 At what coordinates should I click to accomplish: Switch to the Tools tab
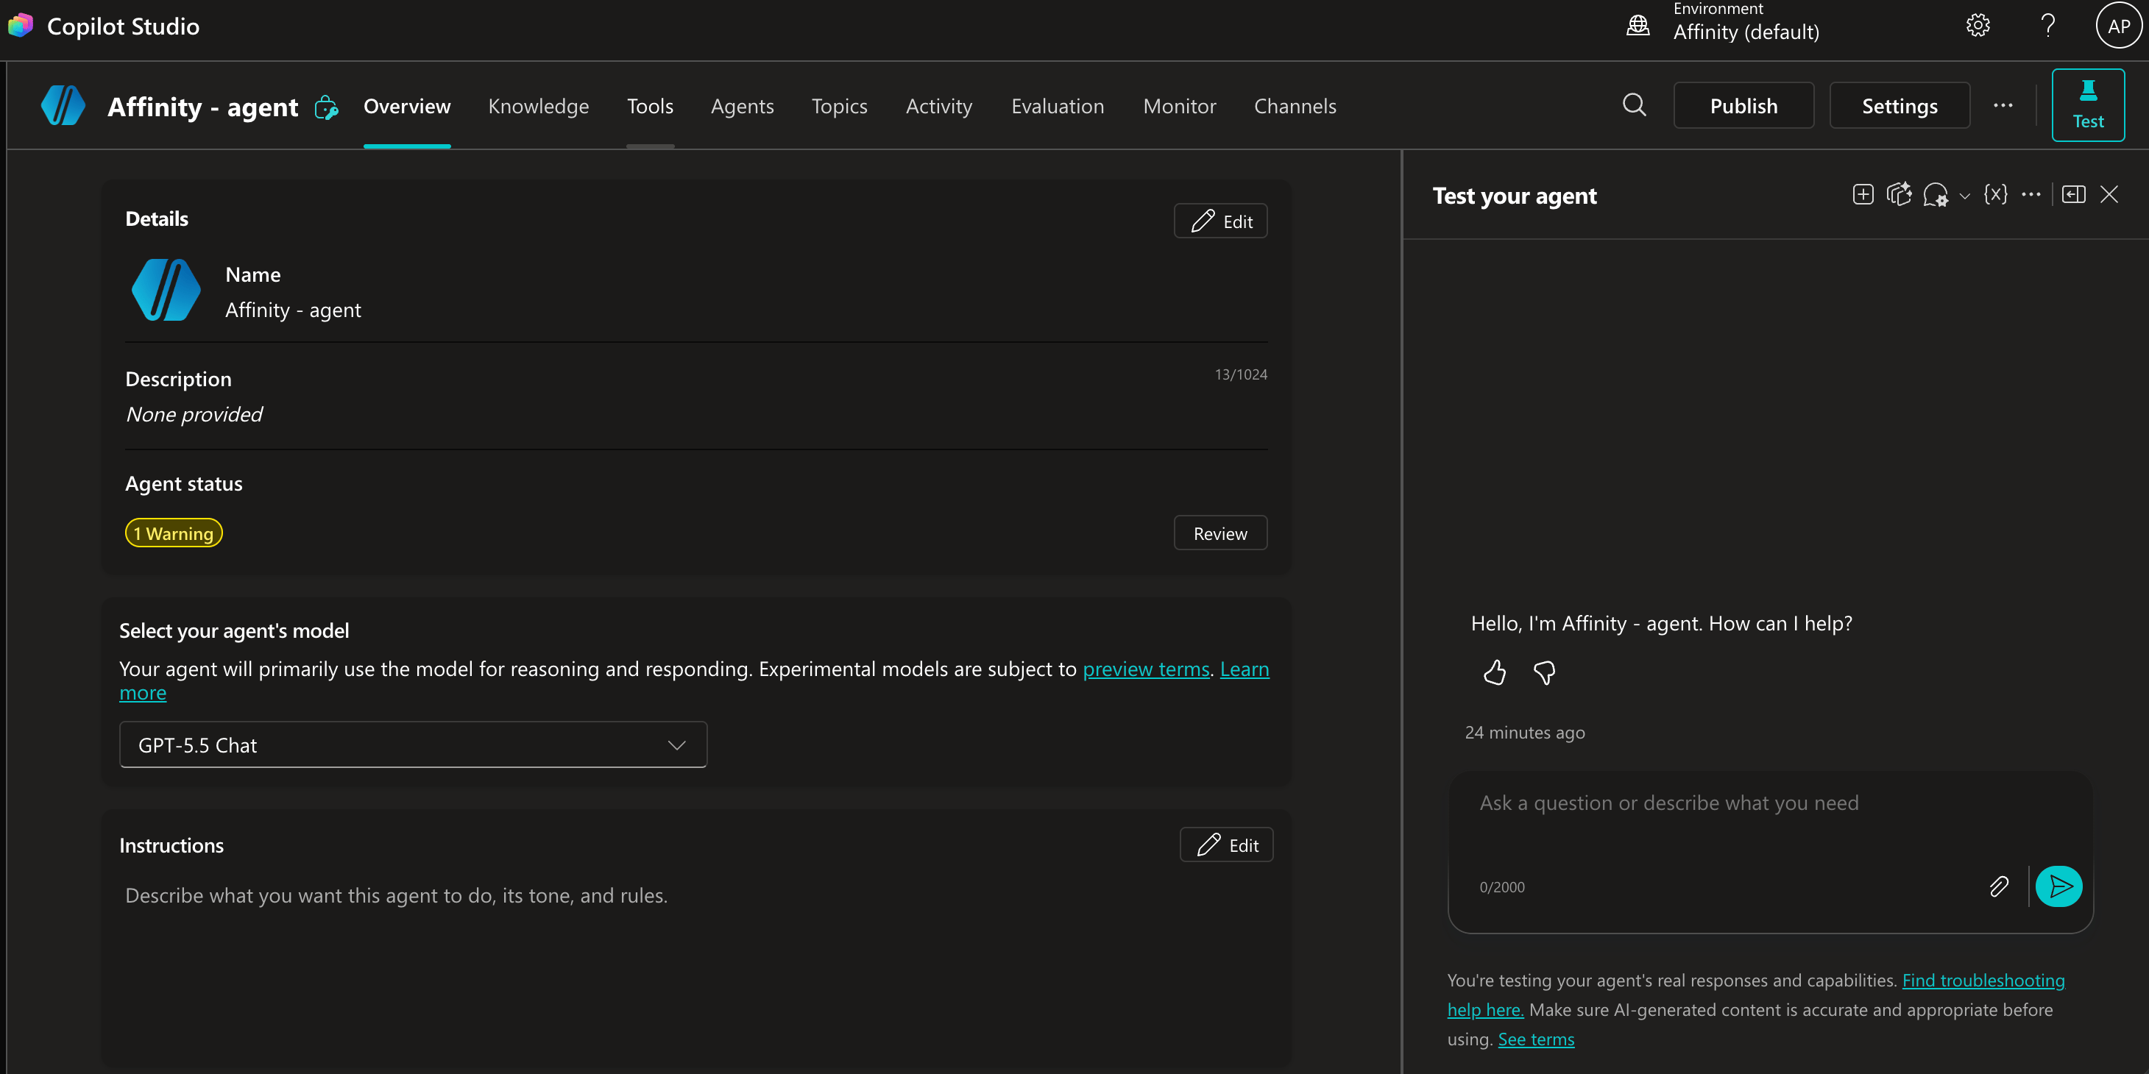pos(650,106)
